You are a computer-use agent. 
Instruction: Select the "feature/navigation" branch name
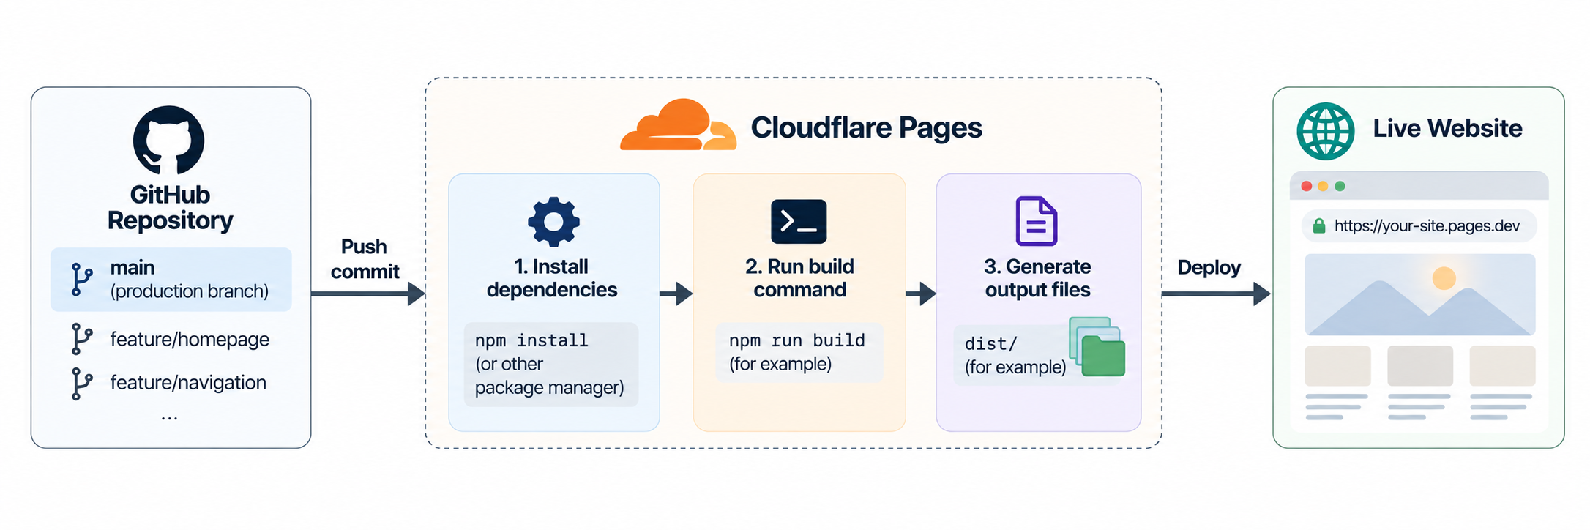click(x=188, y=382)
